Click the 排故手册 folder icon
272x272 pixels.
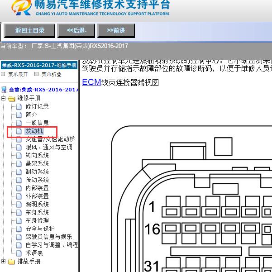[11, 262]
